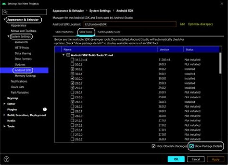Image resolution: width=228 pixels, height=165 pixels.
Task: Check the 26.0.3 build tools checkbox
Action: [72, 139]
